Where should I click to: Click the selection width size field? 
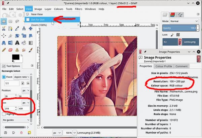[11, 108]
